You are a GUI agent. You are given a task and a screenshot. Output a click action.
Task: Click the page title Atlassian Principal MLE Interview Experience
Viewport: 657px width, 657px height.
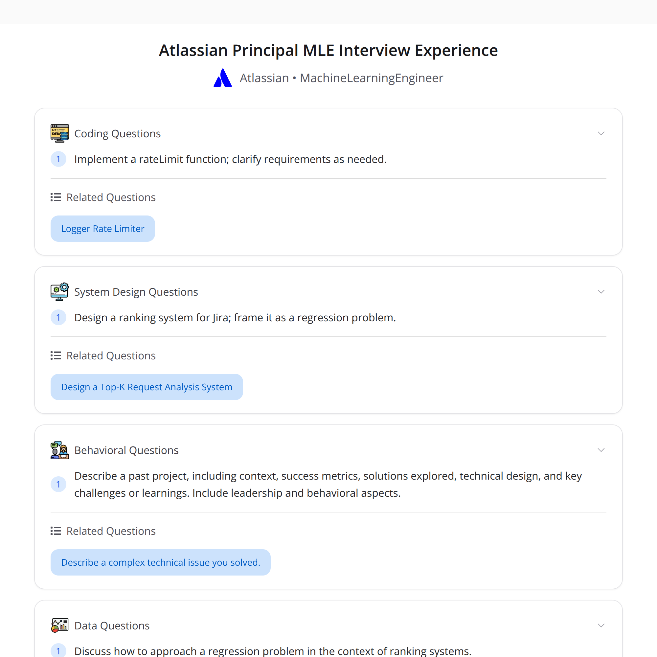[x=328, y=50]
